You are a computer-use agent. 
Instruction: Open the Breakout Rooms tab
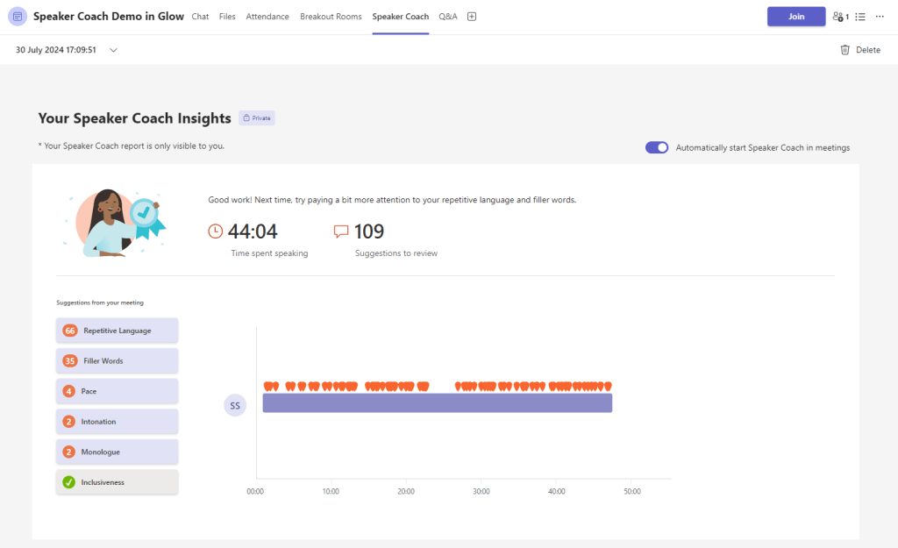point(331,16)
